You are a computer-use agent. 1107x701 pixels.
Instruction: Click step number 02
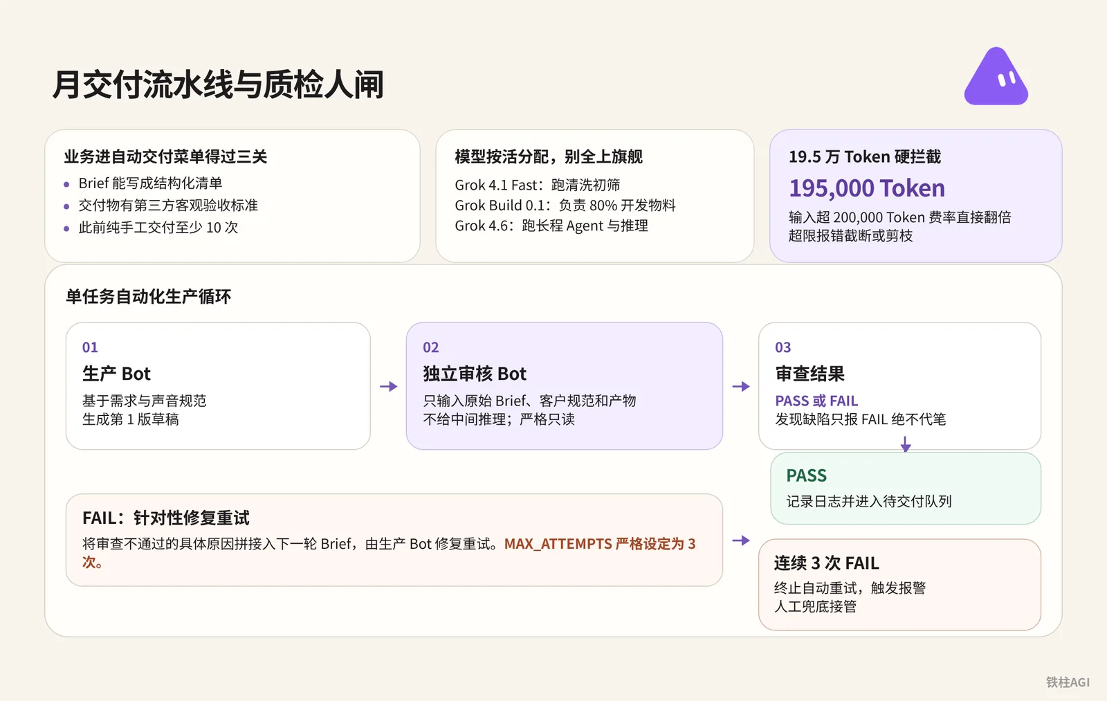(431, 347)
